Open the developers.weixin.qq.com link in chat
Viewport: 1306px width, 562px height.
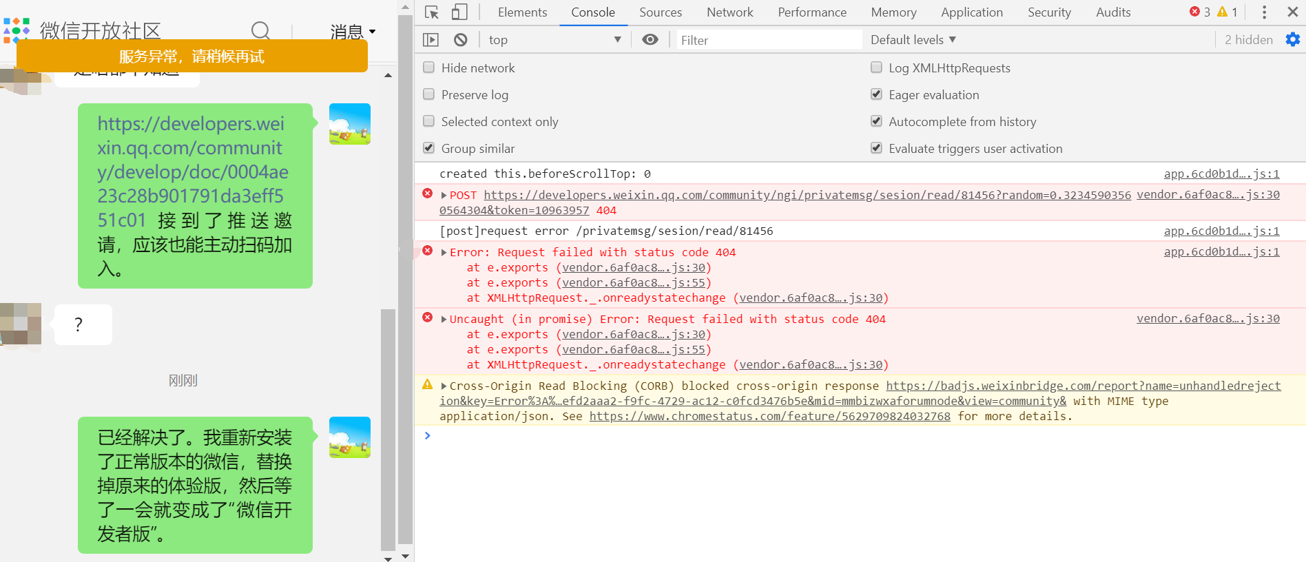pyautogui.click(x=193, y=171)
